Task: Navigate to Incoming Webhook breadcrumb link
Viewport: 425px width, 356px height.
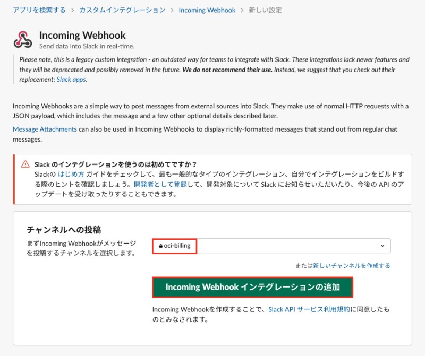Action: [207, 10]
